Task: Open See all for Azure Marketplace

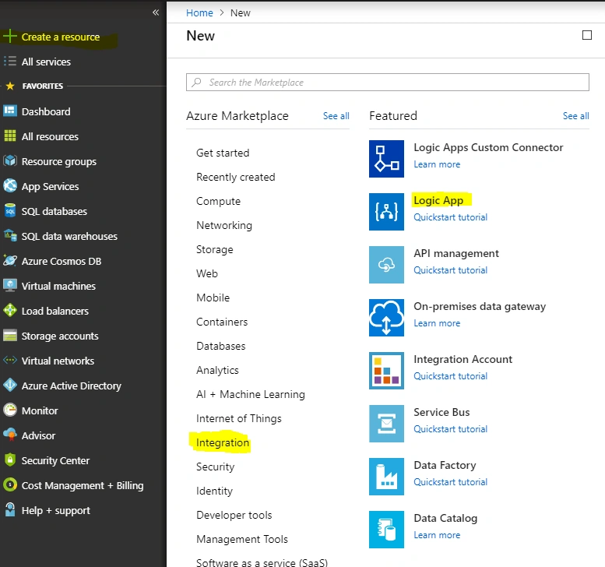Action: click(x=336, y=116)
